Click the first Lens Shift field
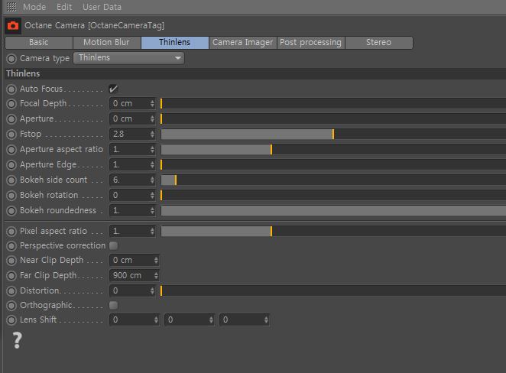 (x=135, y=319)
